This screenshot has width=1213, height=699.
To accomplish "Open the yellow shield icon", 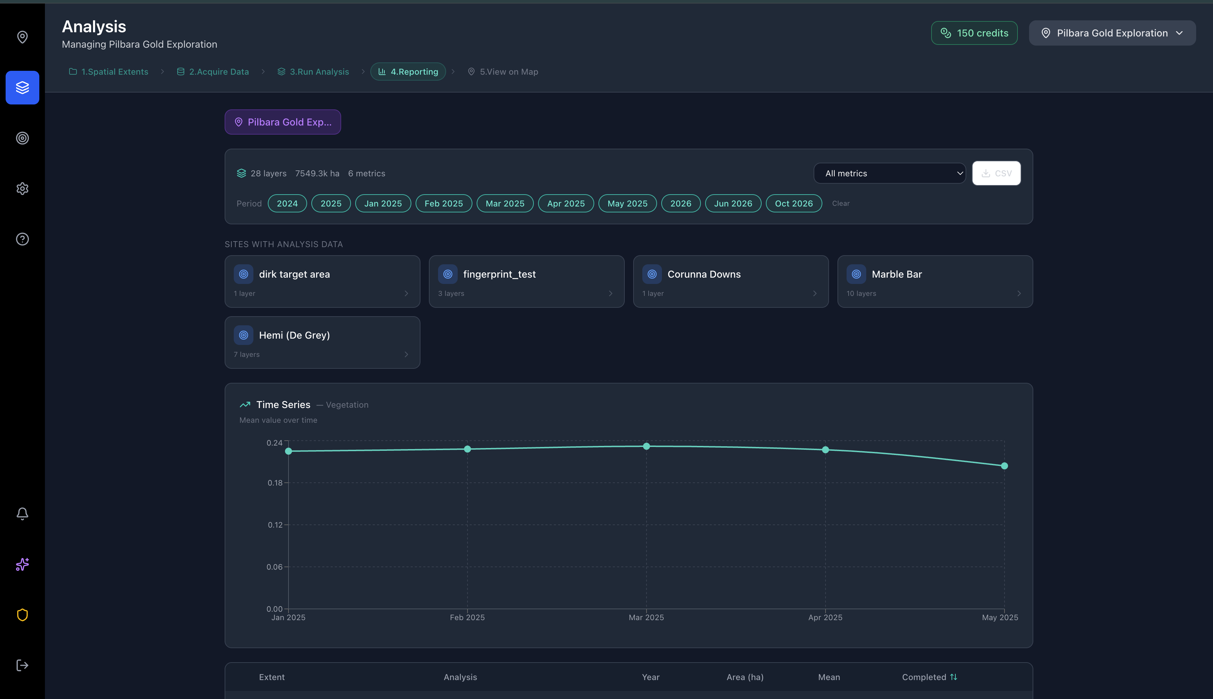I will (22, 615).
